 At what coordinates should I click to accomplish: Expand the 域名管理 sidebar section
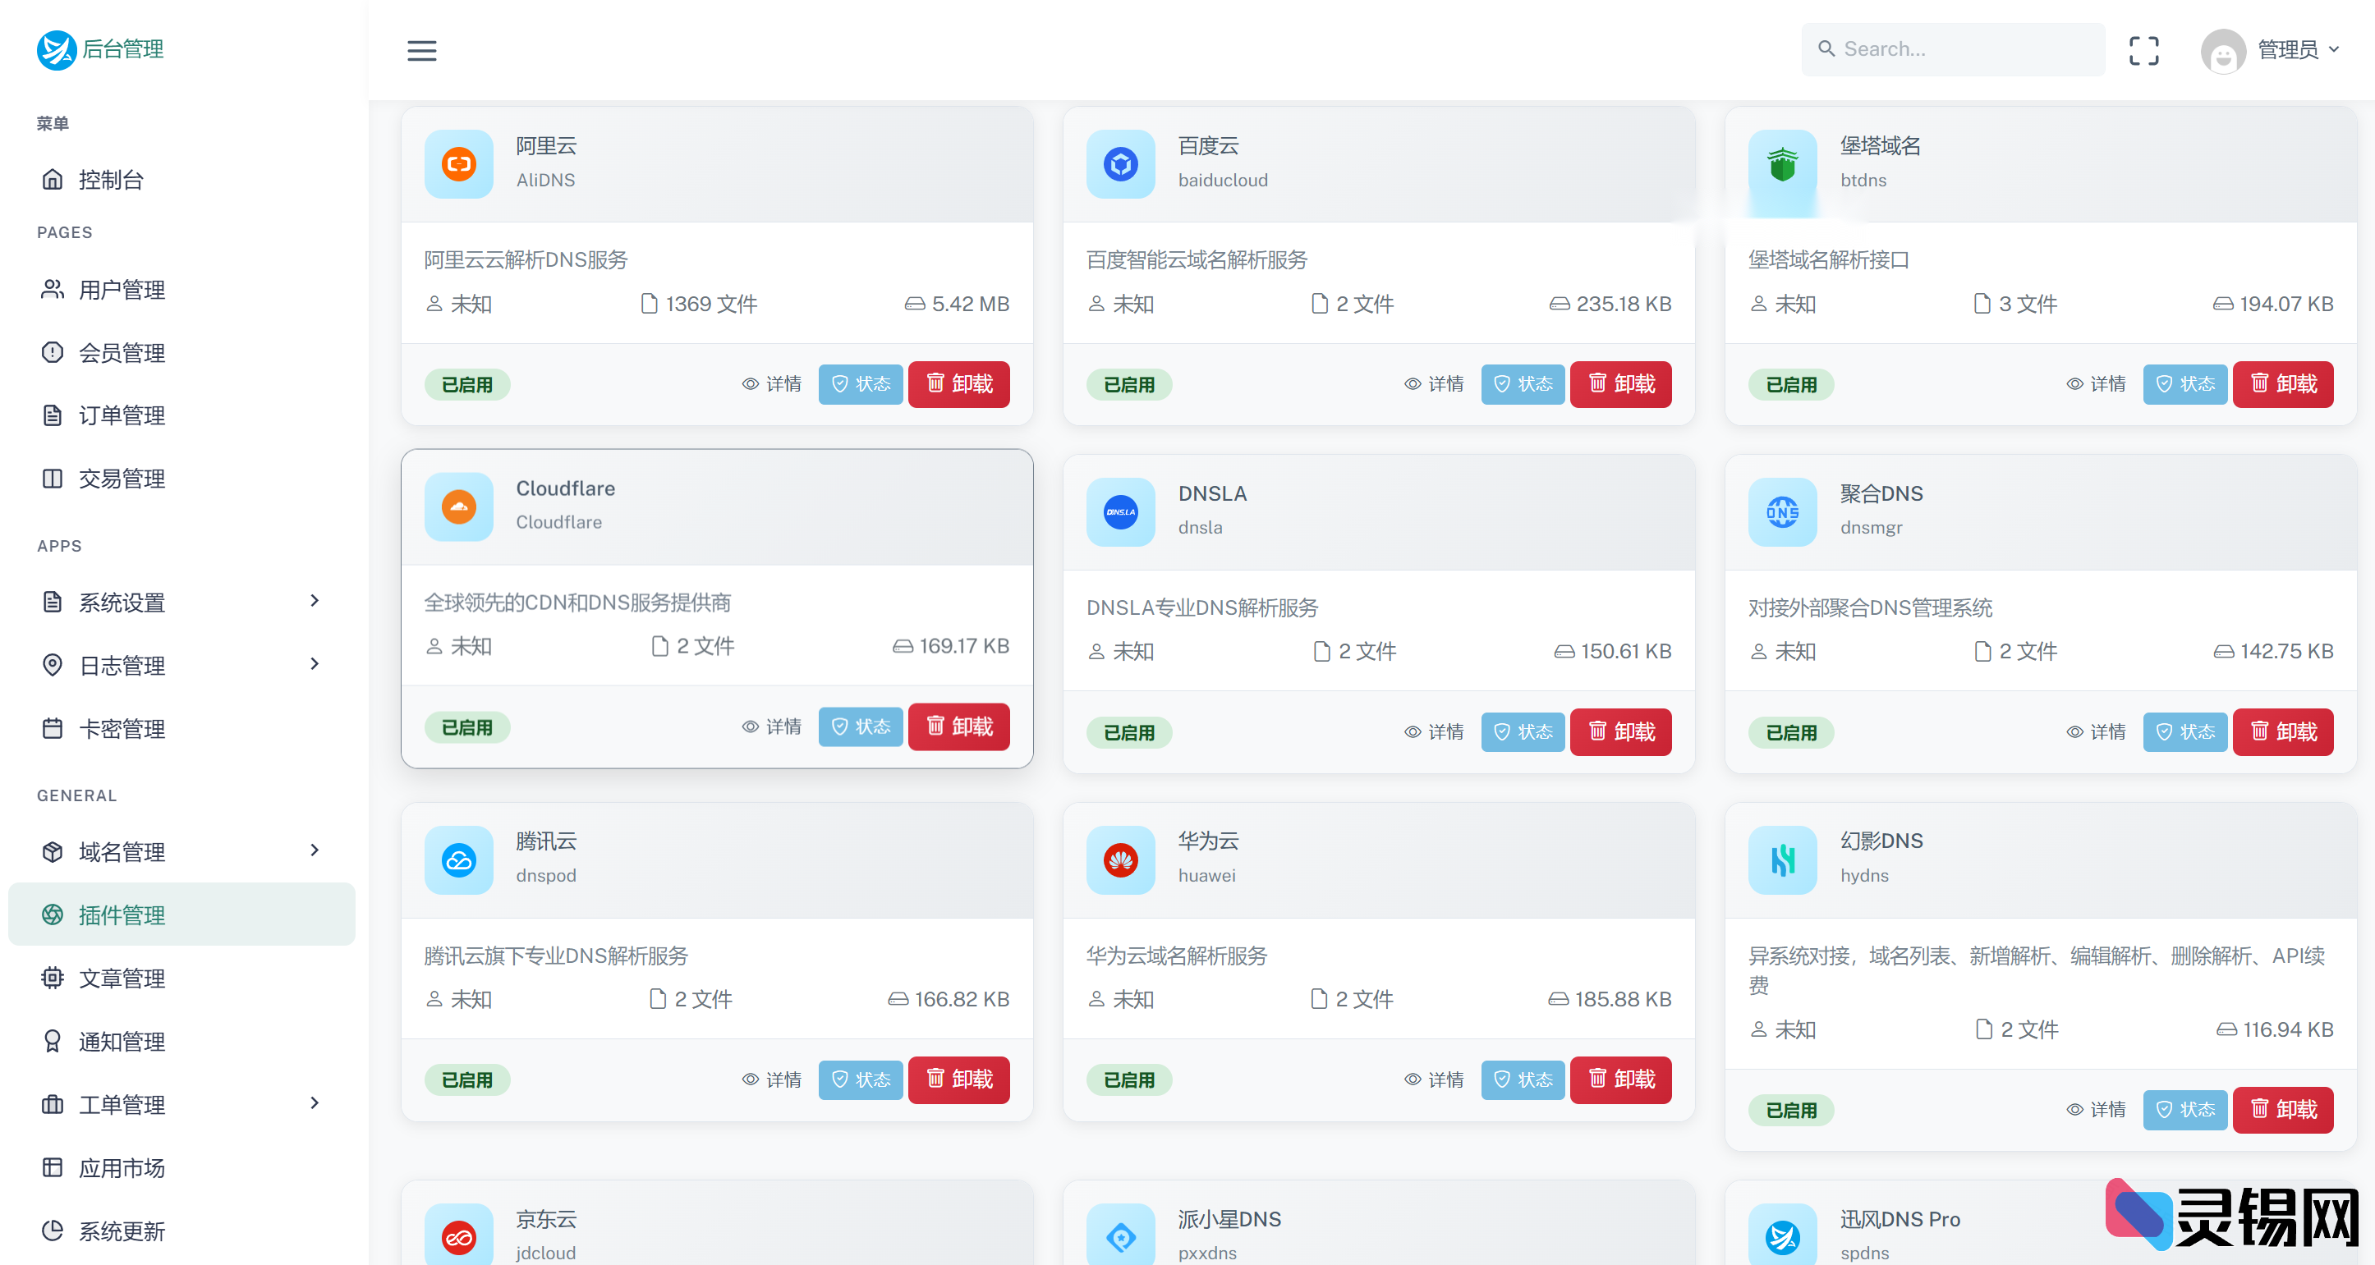point(122,851)
